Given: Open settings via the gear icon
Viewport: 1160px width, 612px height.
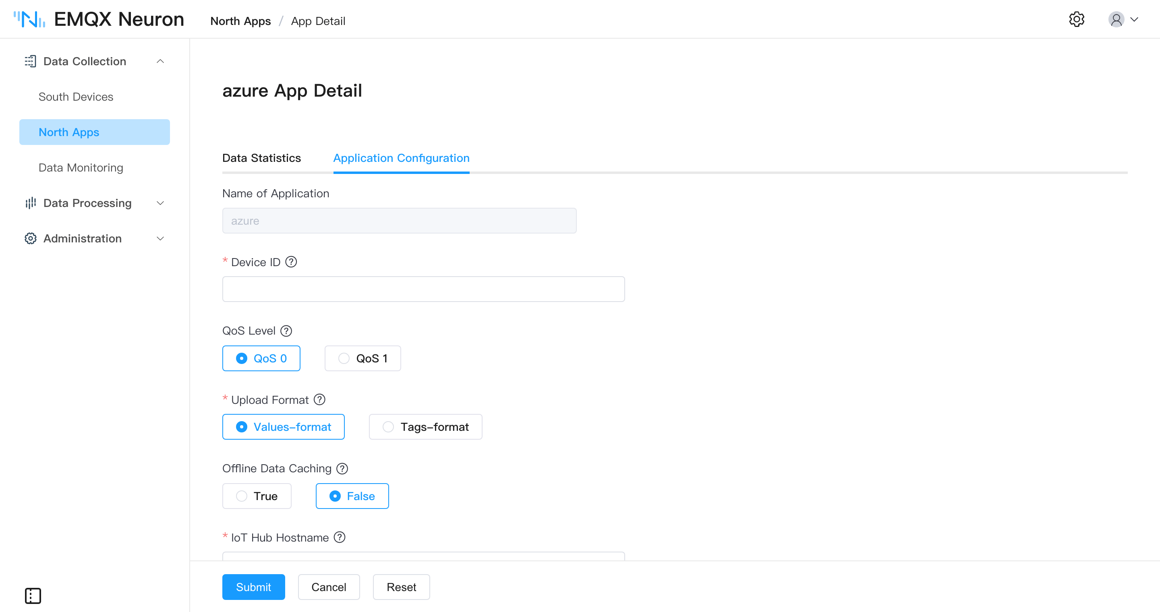Looking at the screenshot, I should tap(1077, 19).
